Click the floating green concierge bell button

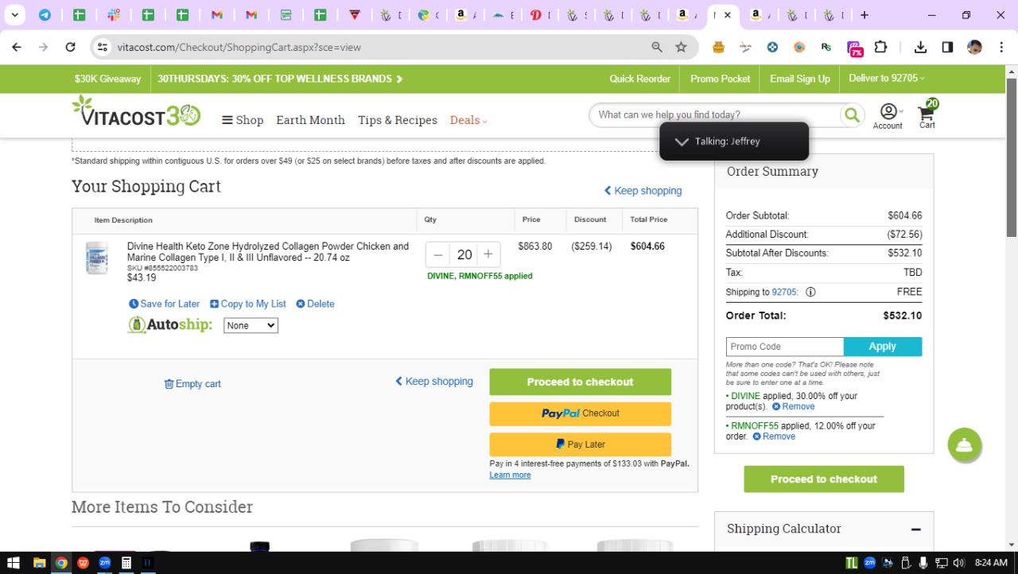click(x=965, y=445)
